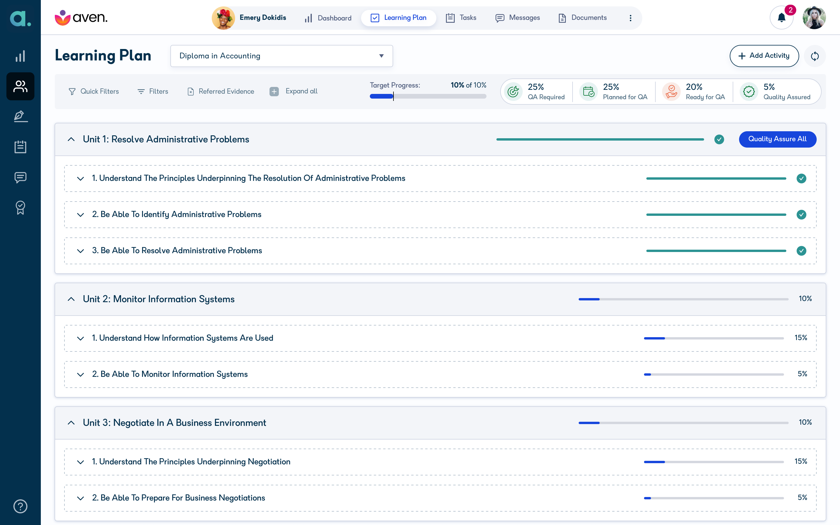The height and width of the screenshot is (525, 840).
Task: Show Referred Evidence
Action: pyautogui.click(x=221, y=91)
